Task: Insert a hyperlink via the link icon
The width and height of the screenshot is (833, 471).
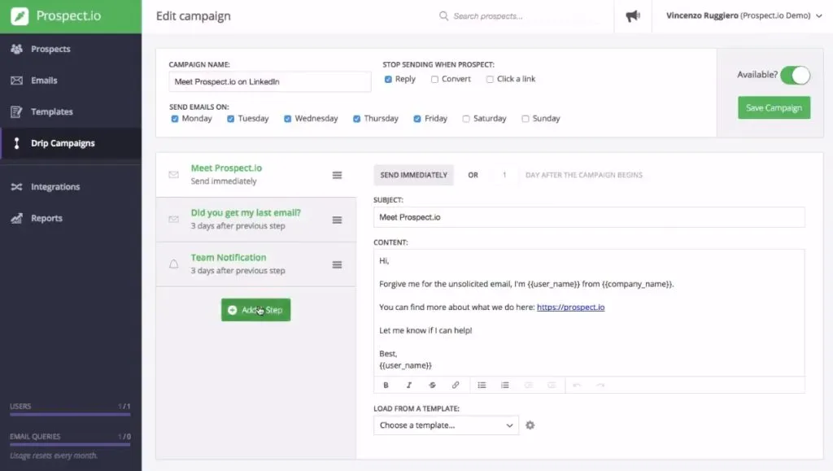Action: (456, 385)
